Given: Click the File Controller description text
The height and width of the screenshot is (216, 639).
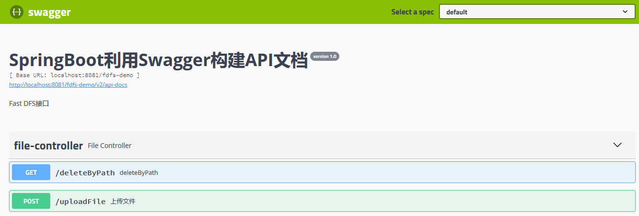Looking at the screenshot, I should pos(110,146).
